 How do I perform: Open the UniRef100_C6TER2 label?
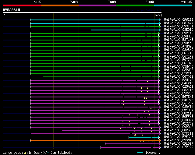[x=179, y=57]
